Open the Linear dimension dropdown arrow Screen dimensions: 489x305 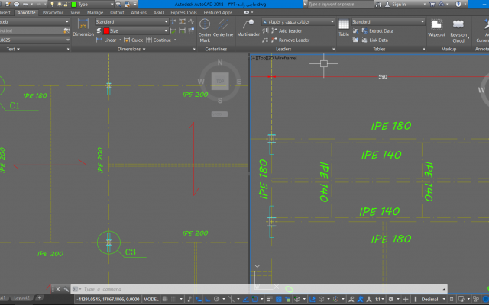point(121,40)
